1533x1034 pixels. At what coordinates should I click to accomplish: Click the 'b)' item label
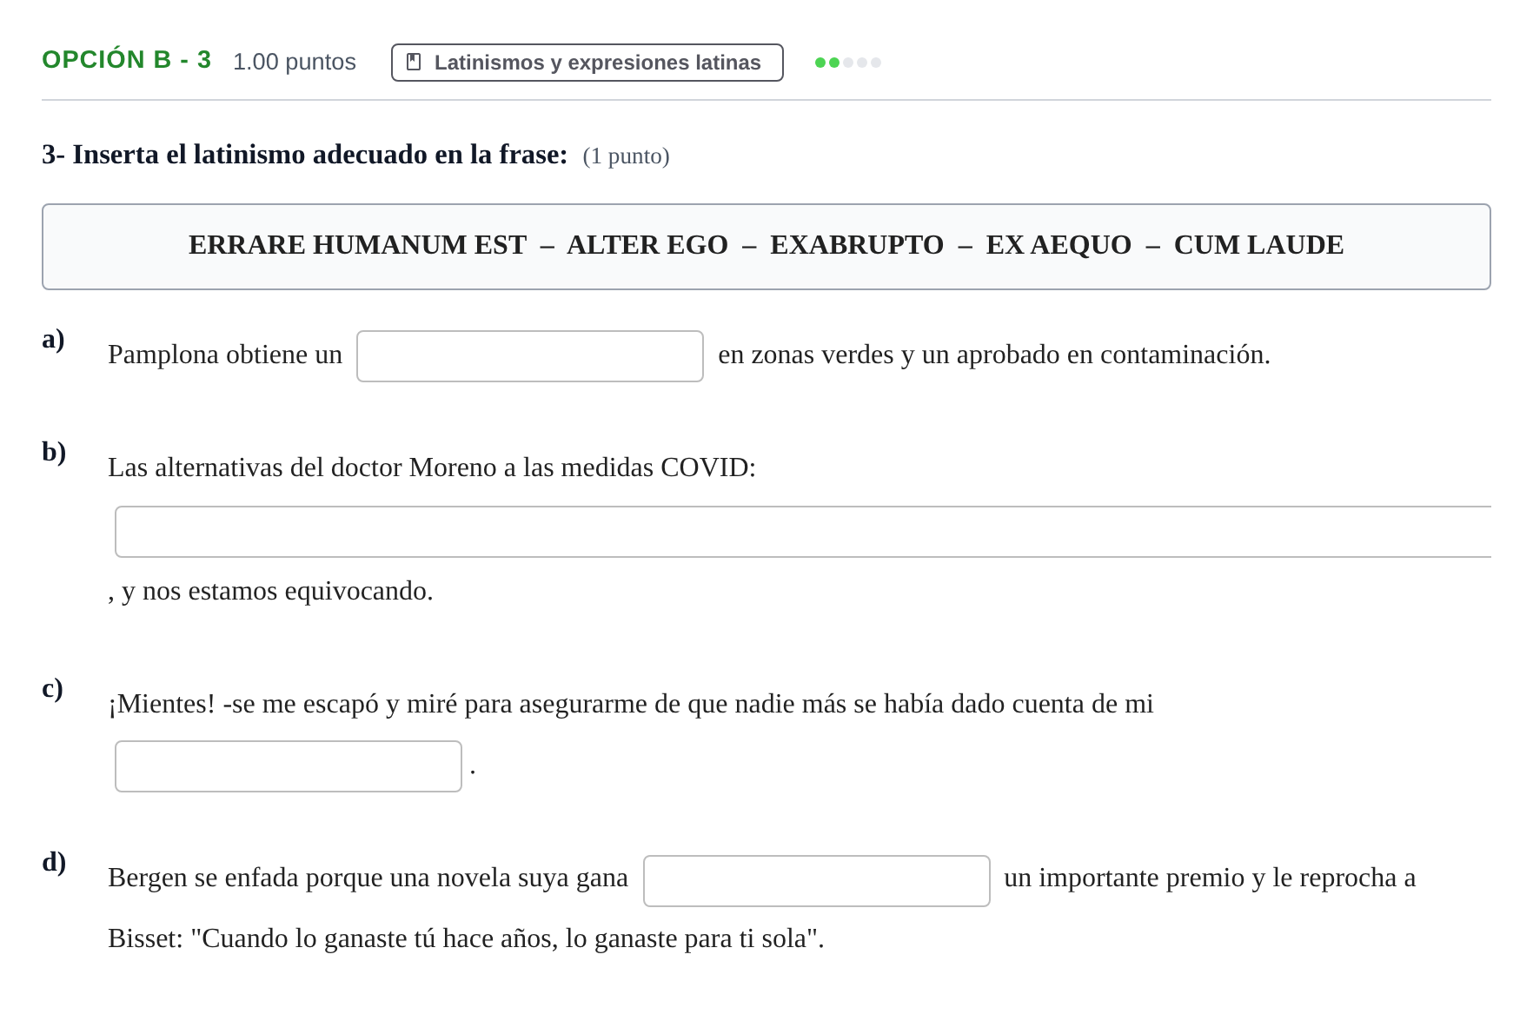pos(54,452)
